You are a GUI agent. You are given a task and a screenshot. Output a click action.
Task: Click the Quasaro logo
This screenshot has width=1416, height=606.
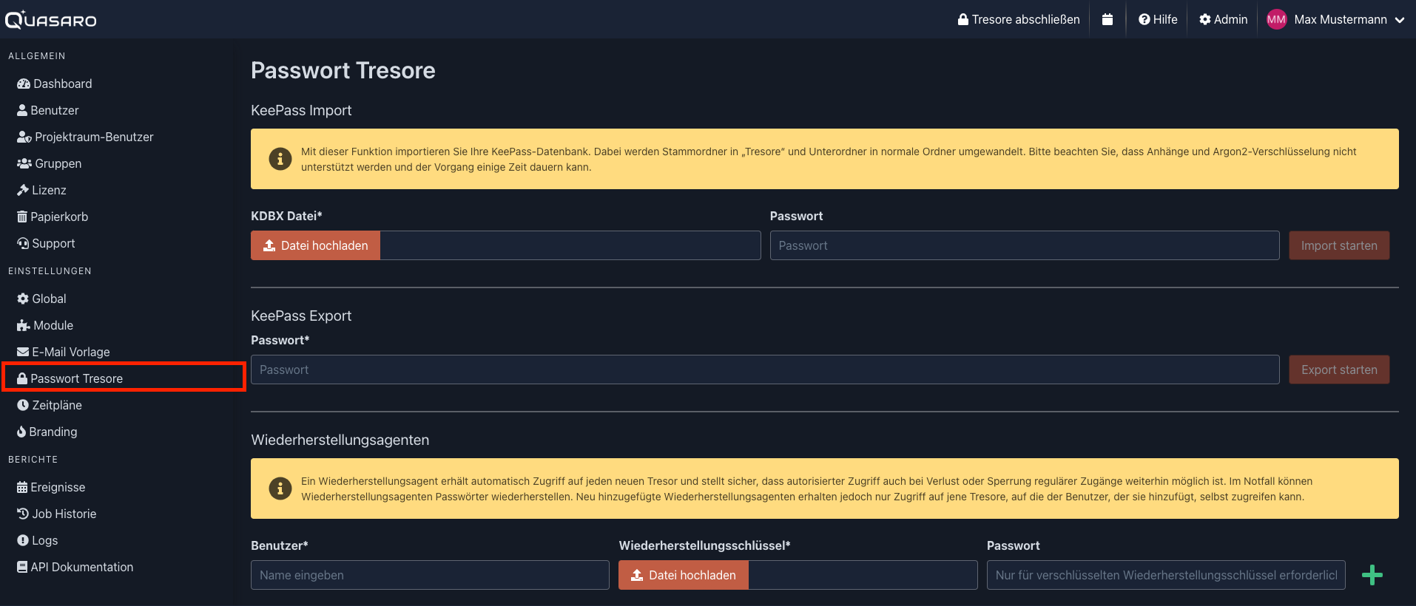pyautogui.click(x=51, y=19)
